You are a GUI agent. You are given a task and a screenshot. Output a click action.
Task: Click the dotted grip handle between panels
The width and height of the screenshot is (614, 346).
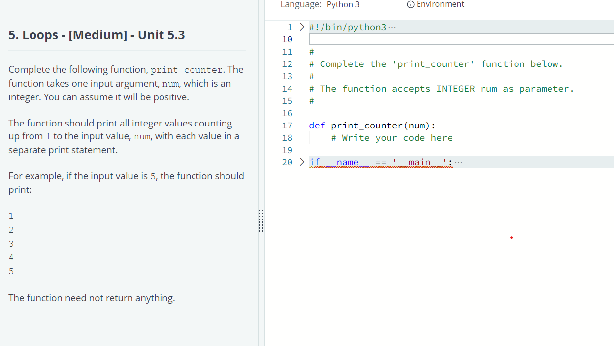pyautogui.click(x=261, y=221)
